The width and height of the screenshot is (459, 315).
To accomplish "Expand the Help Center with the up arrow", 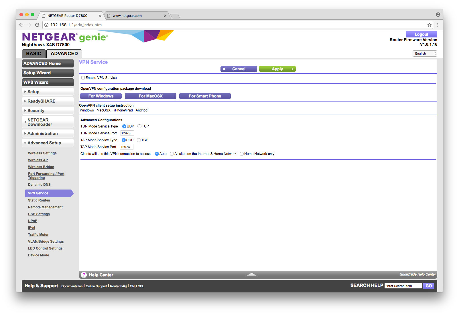I will tap(251, 275).
